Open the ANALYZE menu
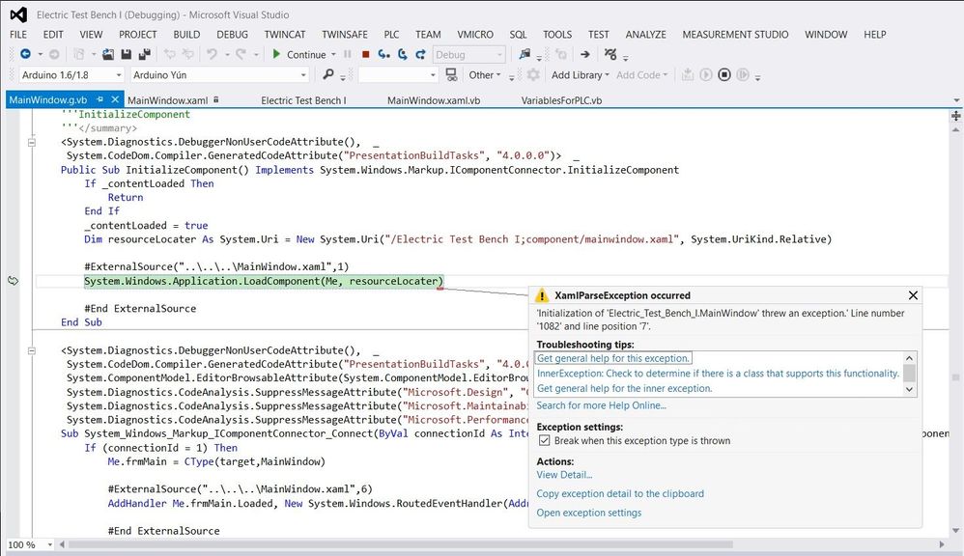 [645, 35]
